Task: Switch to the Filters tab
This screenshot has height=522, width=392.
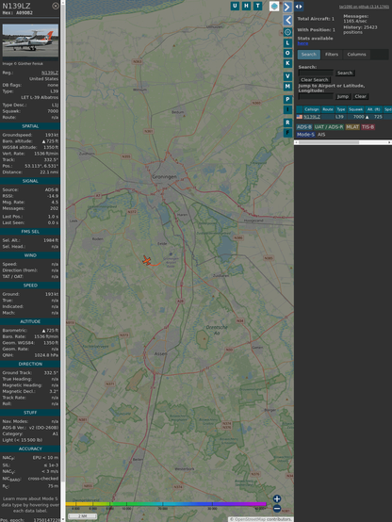Action: click(x=332, y=55)
